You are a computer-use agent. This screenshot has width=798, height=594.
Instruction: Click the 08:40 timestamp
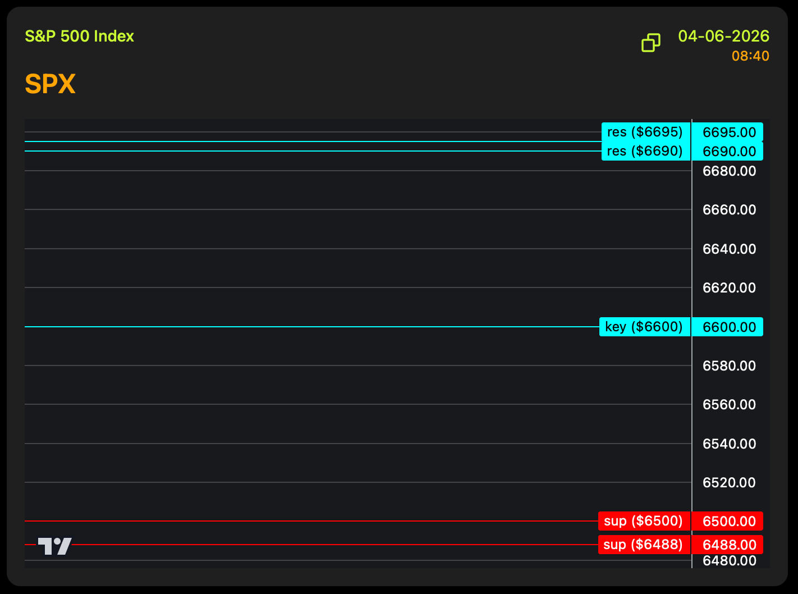(x=750, y=56)
